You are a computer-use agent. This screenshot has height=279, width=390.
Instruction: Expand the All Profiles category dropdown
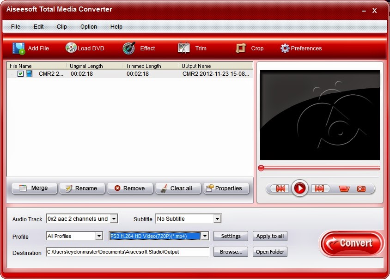point(99,236)
